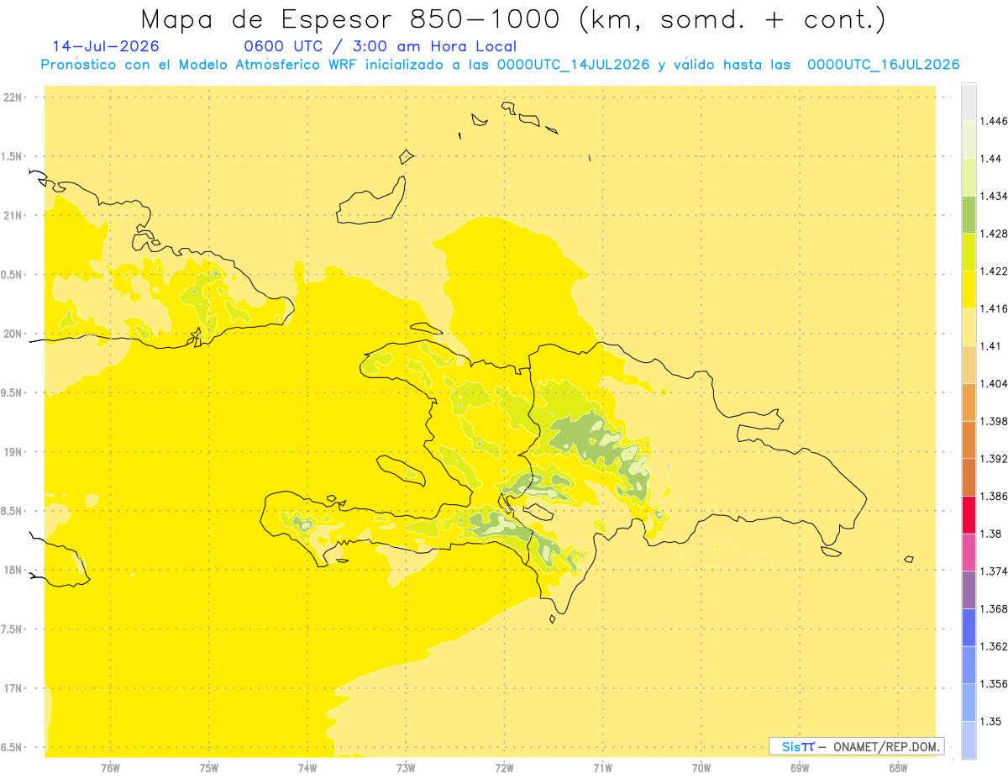Click the colorbar value "1.356"
Image resolution: width=1008 pixels, height=779 pixels.
[x=994, y=684]
